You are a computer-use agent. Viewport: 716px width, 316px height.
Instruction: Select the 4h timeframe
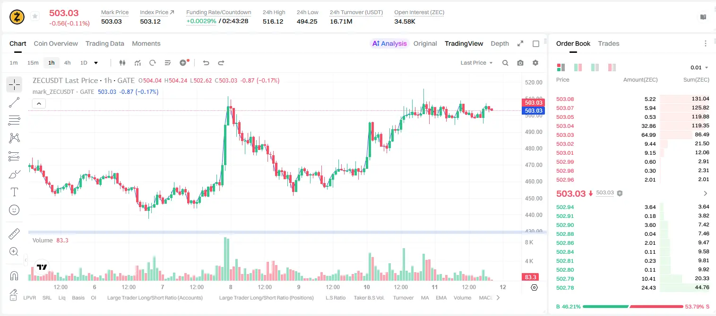(x=67, y=63)
